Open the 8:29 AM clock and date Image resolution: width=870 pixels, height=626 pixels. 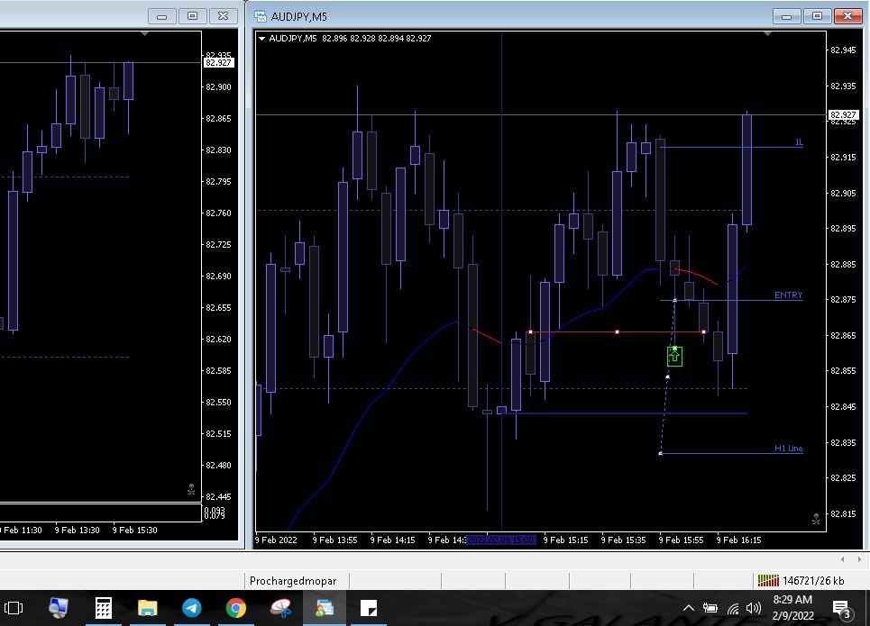pyautogui.click(x=792, y=607)
